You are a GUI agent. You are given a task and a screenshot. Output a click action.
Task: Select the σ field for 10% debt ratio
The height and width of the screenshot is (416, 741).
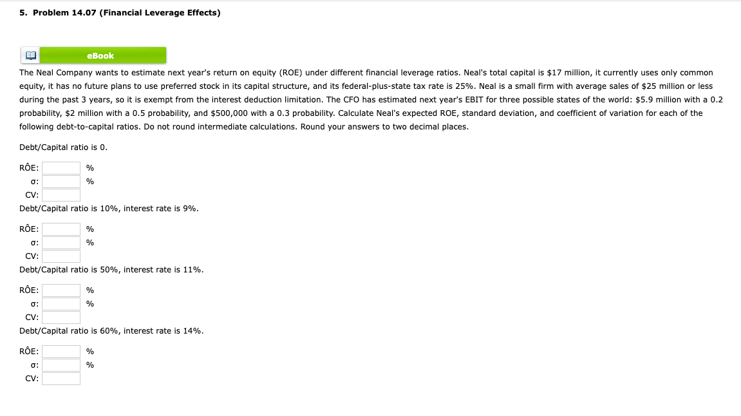tap(61, 242)
